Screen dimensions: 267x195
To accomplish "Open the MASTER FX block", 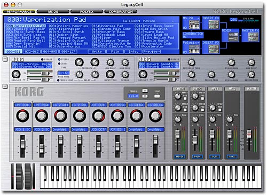I will click(250, 35).
